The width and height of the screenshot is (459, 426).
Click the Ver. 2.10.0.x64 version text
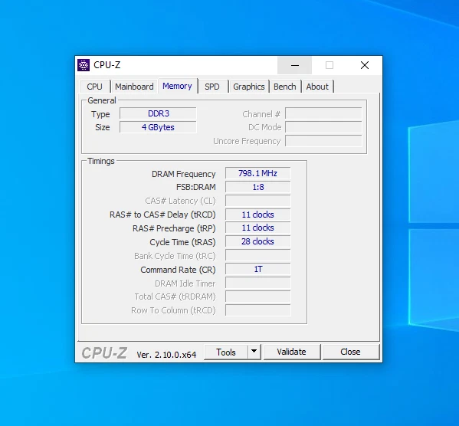(166, 355)
